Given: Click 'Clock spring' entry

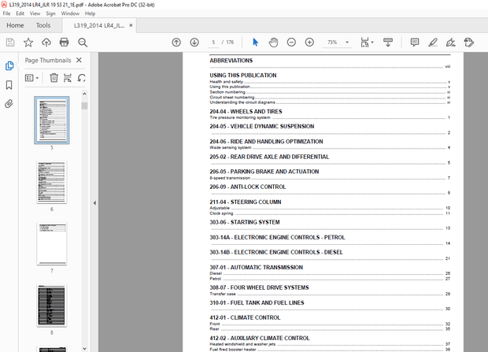Looking at the screenshot, I should point(221,213).
